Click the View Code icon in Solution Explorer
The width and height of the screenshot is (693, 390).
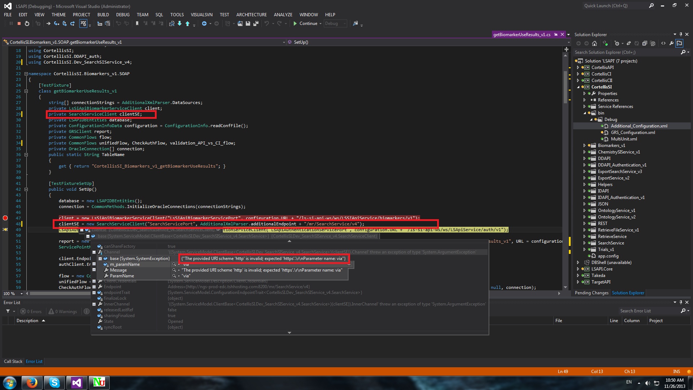(x=663, y=43)
